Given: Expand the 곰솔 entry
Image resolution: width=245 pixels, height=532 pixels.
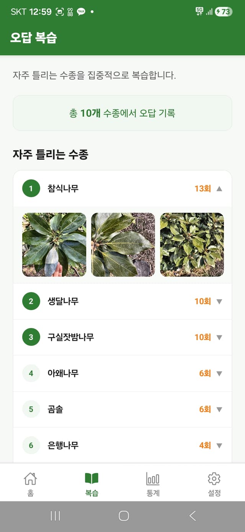Looking at the screenshot, I should [x=219, y=409].
